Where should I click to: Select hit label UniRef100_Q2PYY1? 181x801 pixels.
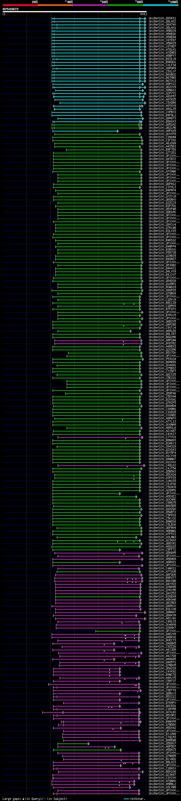point(162,93)
